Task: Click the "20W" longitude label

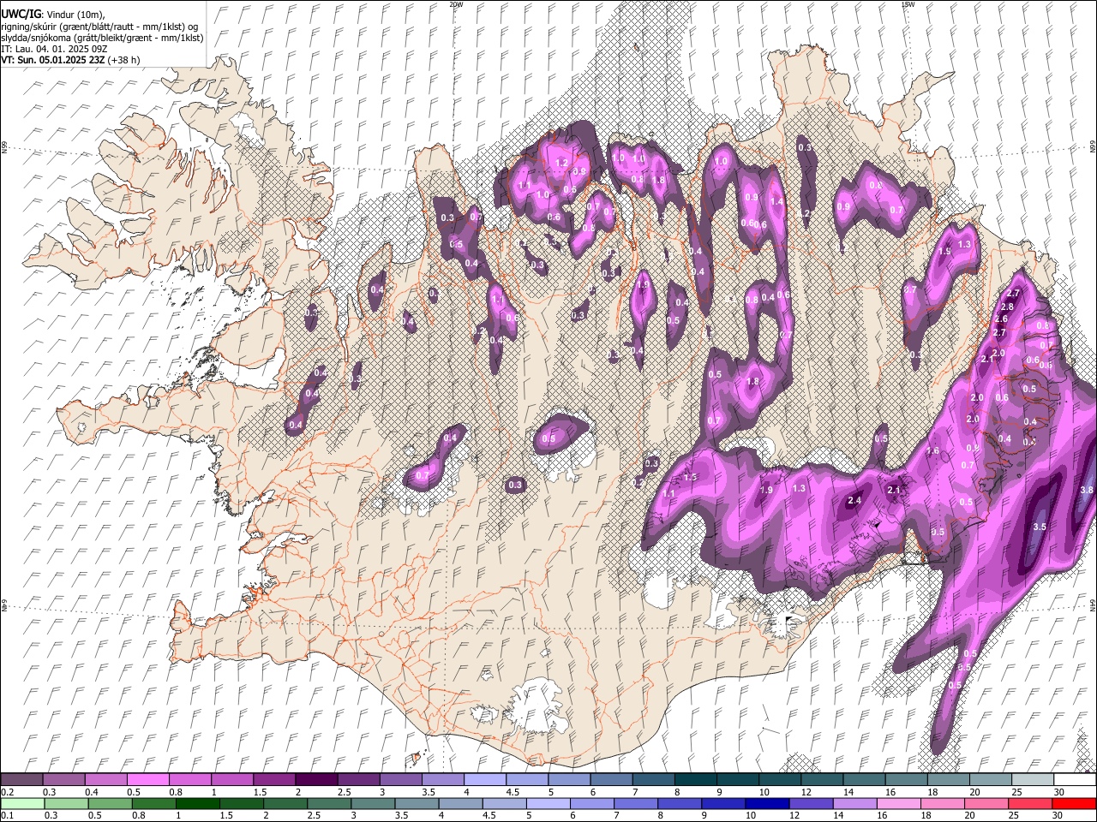Action: point(456,4)
